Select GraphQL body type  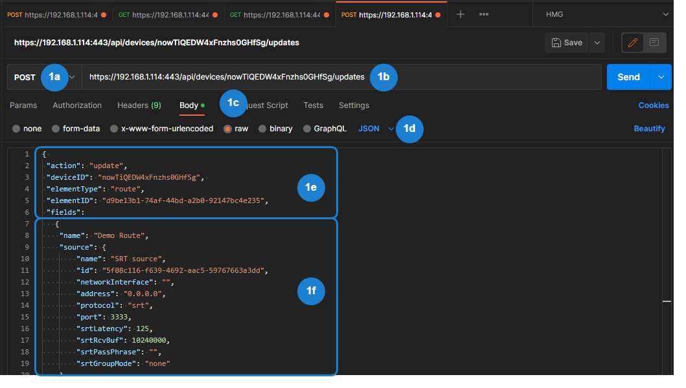coord(308,129)
